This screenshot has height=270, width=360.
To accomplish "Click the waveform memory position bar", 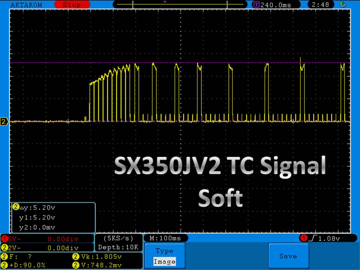I will [x=180, y=5].
